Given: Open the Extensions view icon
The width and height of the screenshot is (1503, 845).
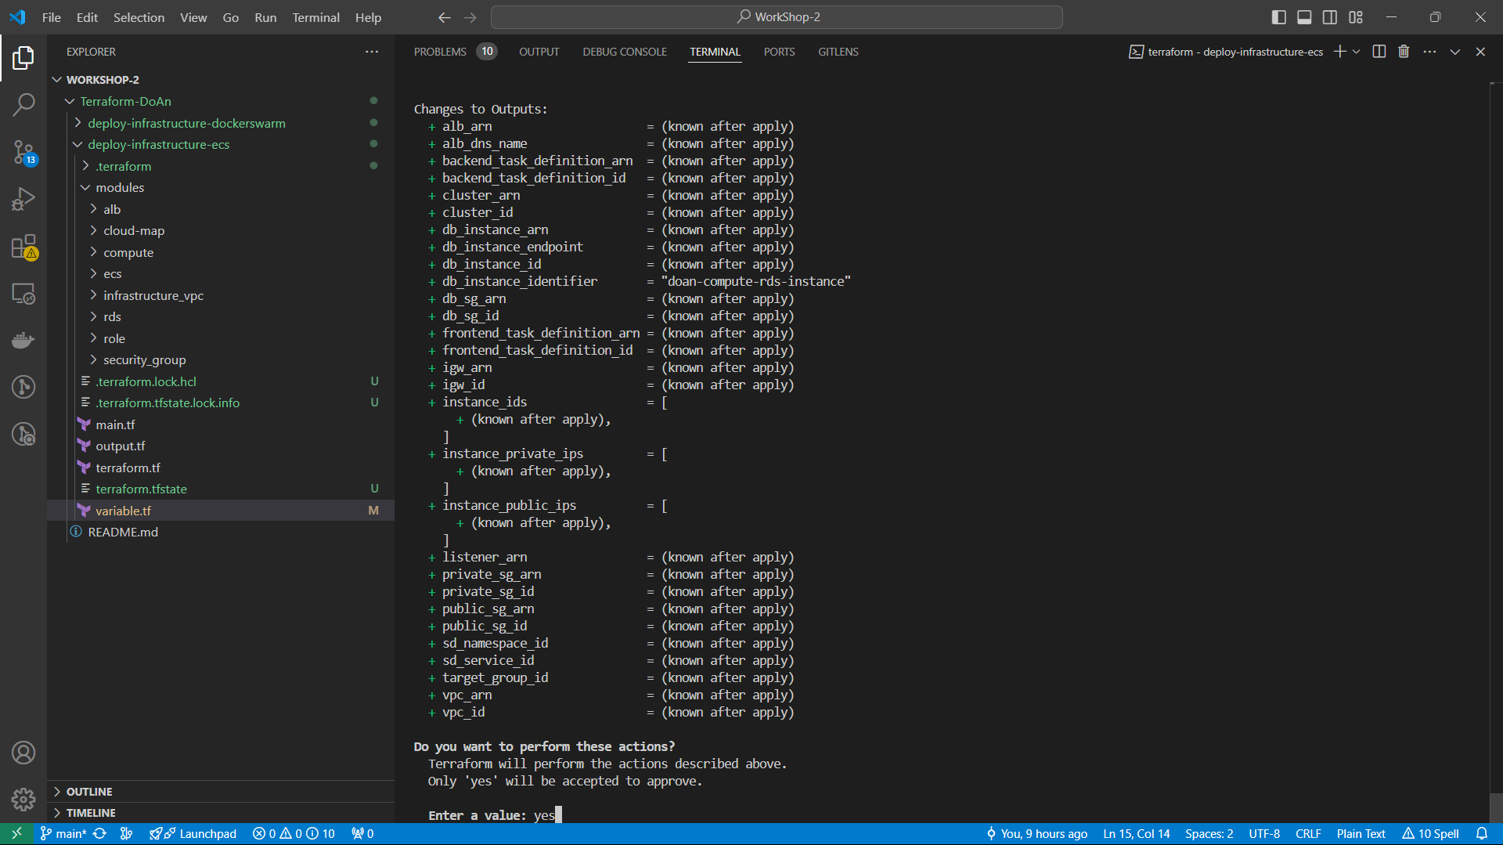Looking at the screenshot, I should click(x=23, y=246).
